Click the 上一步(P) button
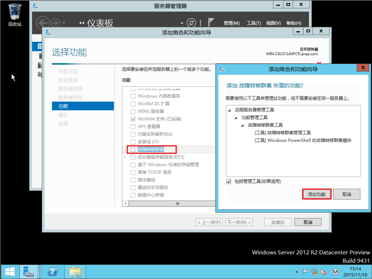This screenshot has height=279, width=372. pos(209,222)
